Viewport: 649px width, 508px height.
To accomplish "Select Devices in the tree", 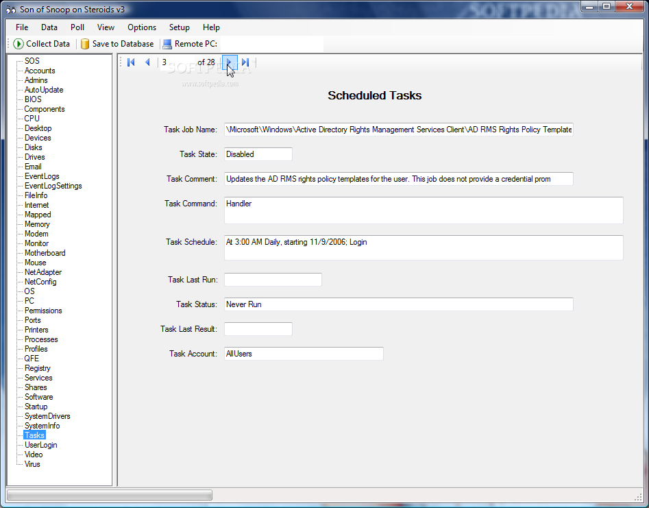I will (38, 138).
